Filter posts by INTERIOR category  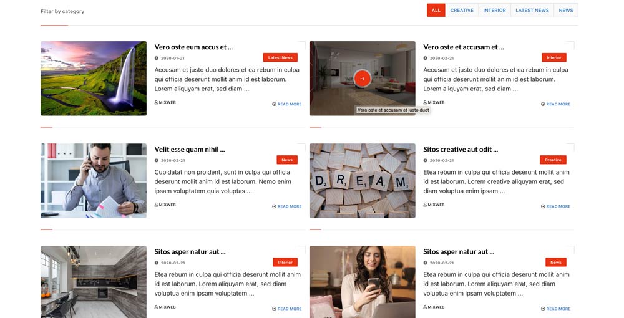pyautogui.click(x=495, y=11)
